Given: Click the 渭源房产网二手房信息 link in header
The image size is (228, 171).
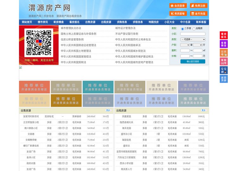Looking at the screenshot, I should point(41,16).
